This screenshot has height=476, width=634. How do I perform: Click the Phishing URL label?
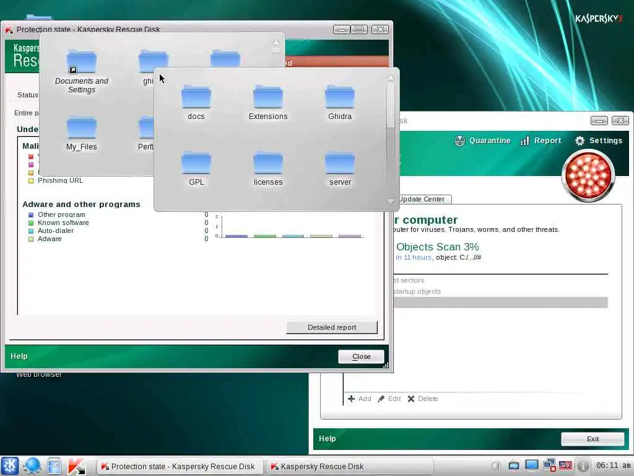click(60, 180)
